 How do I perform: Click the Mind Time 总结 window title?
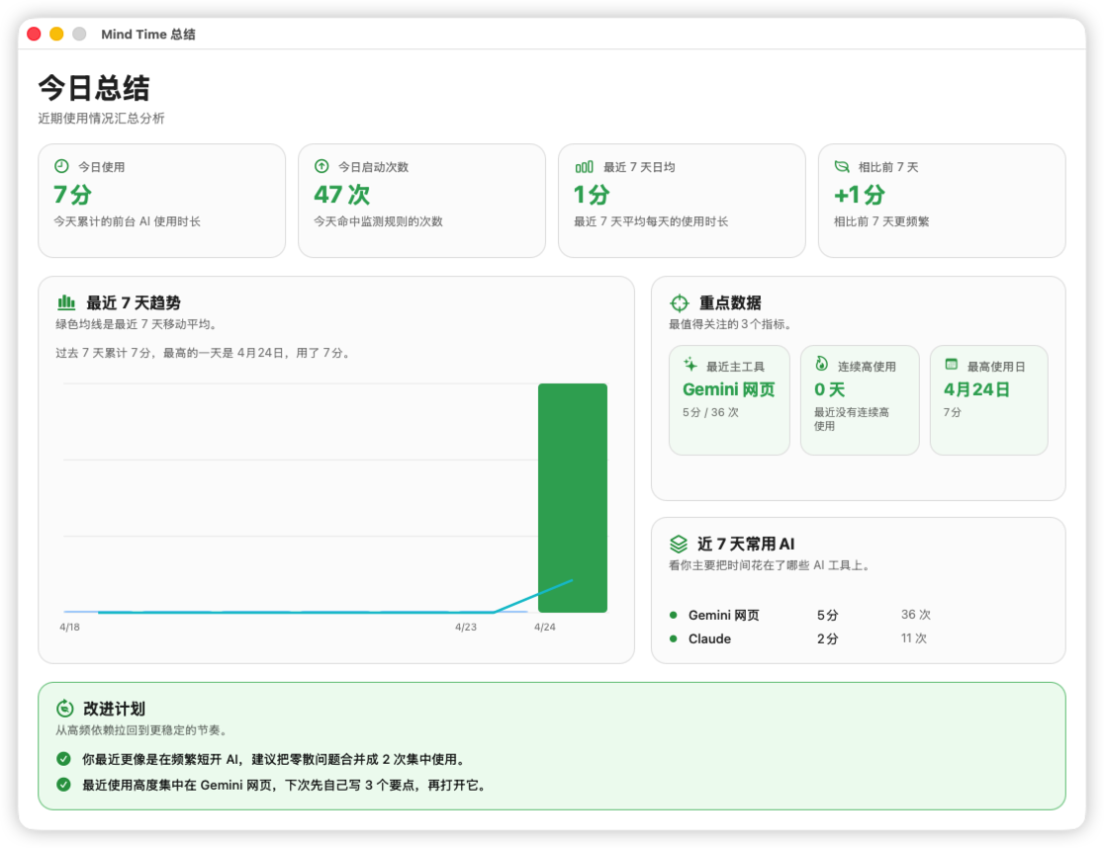point(148,34)
